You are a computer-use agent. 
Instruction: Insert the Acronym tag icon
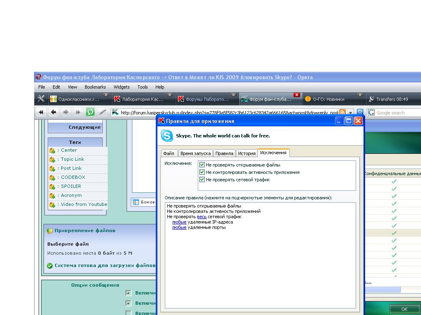(52, 196)
